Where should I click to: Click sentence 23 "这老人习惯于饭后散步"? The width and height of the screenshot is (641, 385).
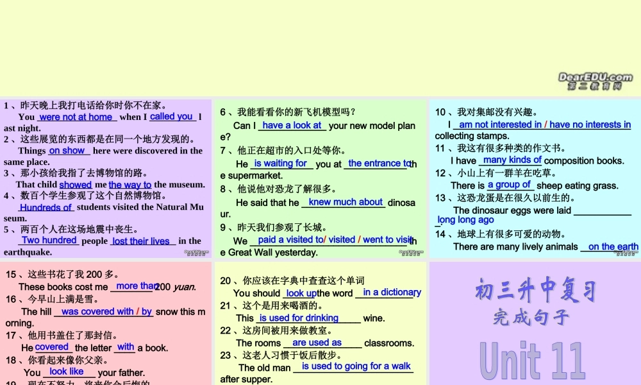288,355
